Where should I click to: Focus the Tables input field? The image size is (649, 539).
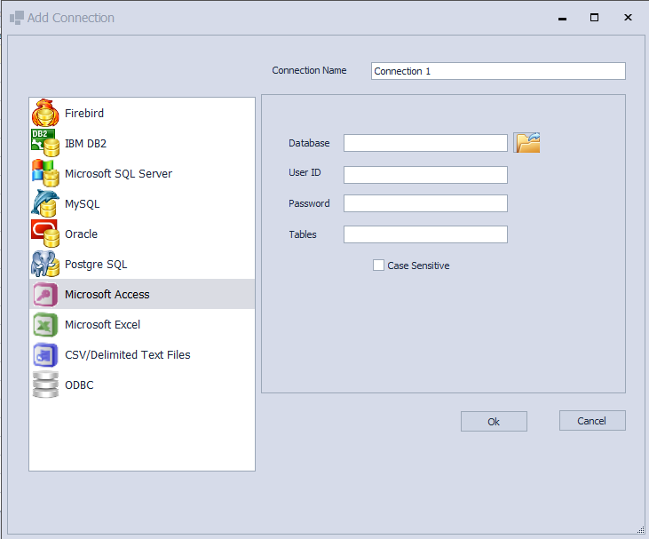(425, 234)
